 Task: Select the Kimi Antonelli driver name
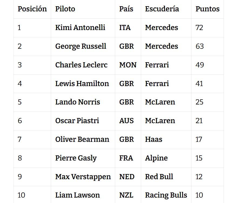pyautogui.click(x=80, y=28)
